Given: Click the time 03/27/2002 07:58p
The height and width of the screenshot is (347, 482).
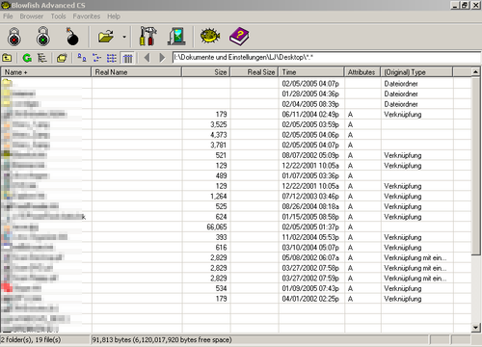Looking at the screenshot, I should [310, 268].
